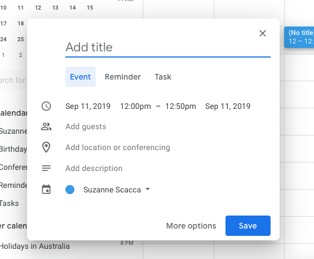Click the location pin icon
Screen dimensions: 314x259
coord(46,147)
